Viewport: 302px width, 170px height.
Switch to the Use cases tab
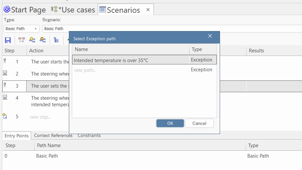(73, 10)
